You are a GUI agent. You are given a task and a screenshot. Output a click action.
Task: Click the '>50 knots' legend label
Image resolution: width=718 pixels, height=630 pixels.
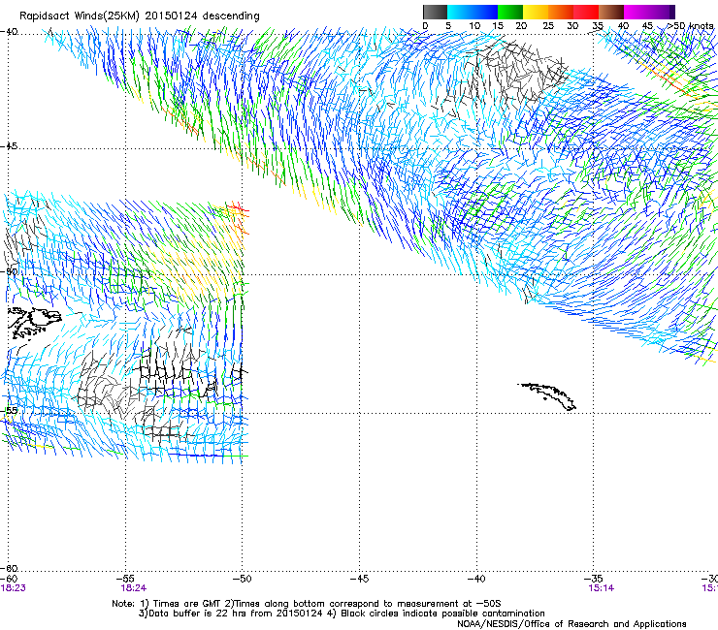coord(690,26)
